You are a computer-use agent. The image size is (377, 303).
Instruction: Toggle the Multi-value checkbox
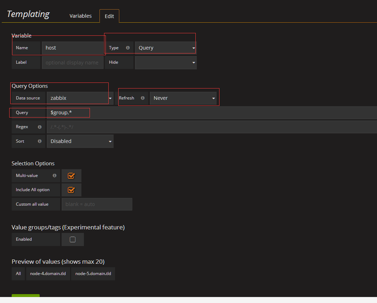tap(71, 176)
